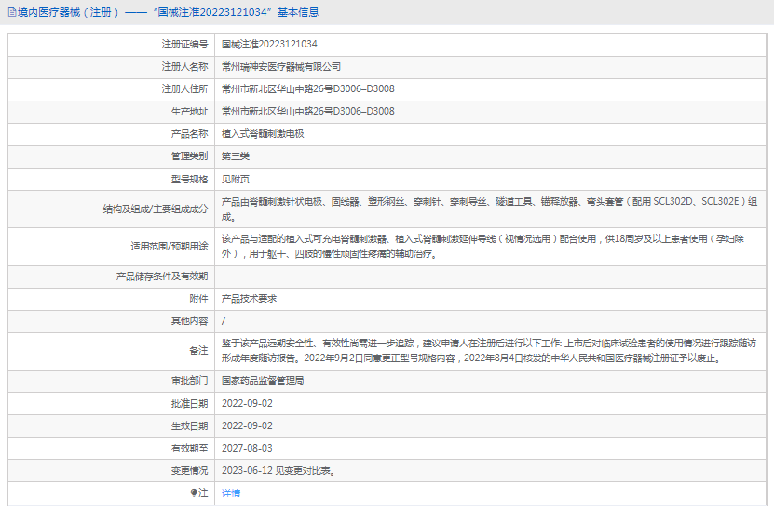774x513 pixels.
Task: Click the 管理类别 row label
Action: [x=190, y=155]
